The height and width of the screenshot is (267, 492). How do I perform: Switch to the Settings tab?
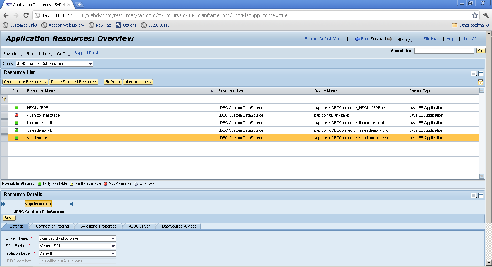(x=17, y=226)
